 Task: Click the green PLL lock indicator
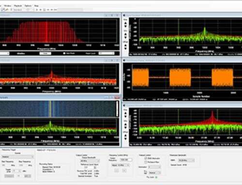(156, 177)
